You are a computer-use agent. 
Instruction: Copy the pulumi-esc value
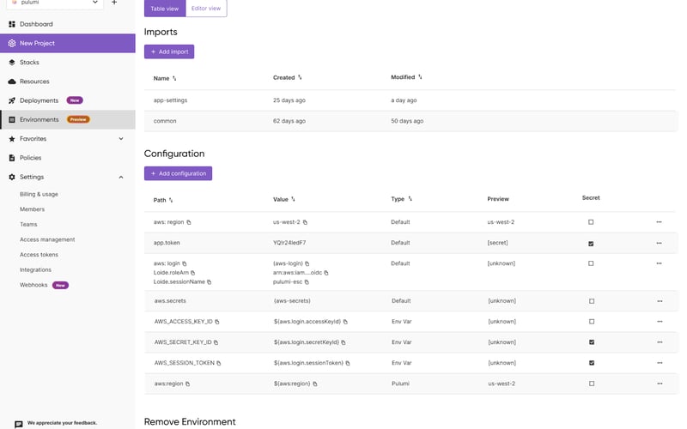(x=307, y=282)
